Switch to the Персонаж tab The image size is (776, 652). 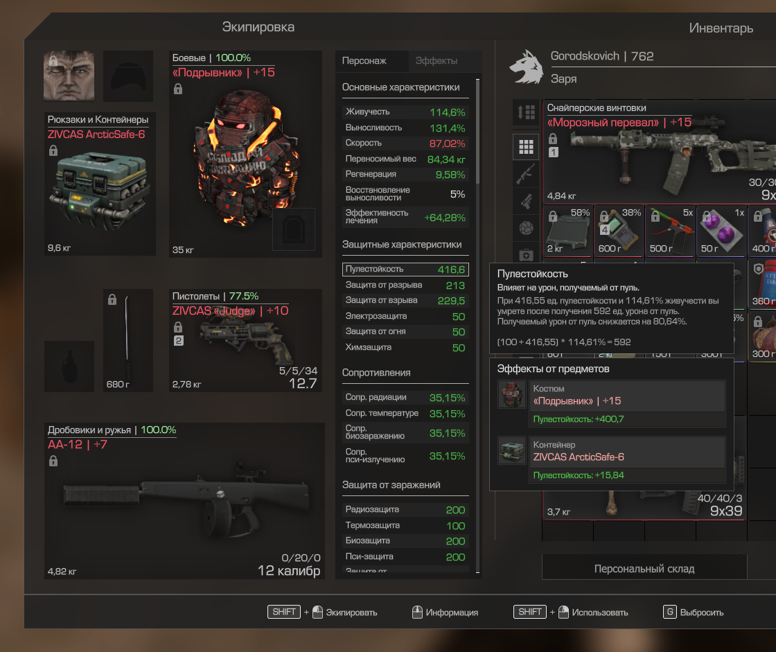coord(364,61)
